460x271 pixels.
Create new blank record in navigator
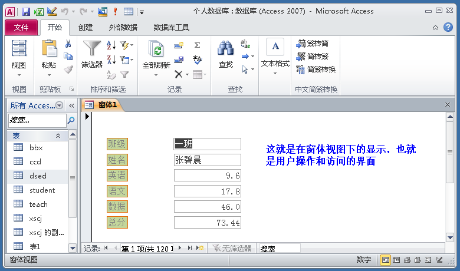pyautogui.click(x=201, y=248)
